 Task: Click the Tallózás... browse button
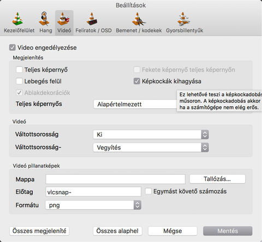[217, 179]
